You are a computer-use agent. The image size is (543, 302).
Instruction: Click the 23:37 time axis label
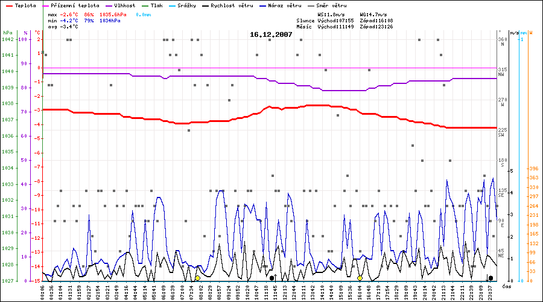click(490, 293)
